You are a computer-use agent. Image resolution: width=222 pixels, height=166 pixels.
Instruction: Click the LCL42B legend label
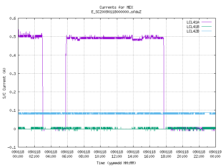point(193,31)
